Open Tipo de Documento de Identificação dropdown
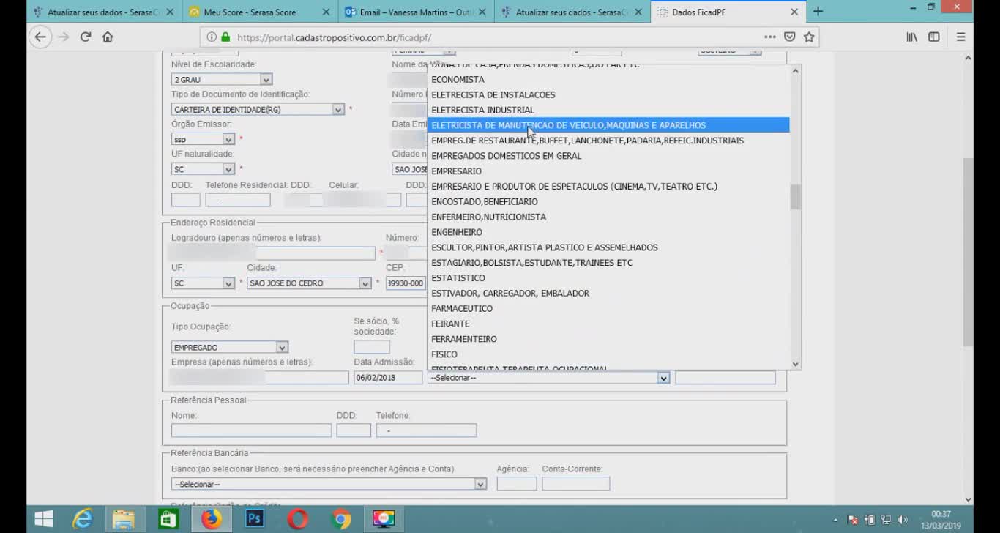The image size is (1000, 533). pyautogui.click(x=258, y=109)
